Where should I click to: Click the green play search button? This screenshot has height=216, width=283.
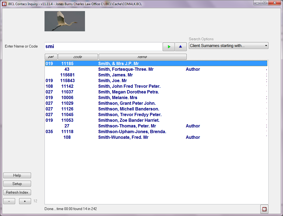(169, 47)
